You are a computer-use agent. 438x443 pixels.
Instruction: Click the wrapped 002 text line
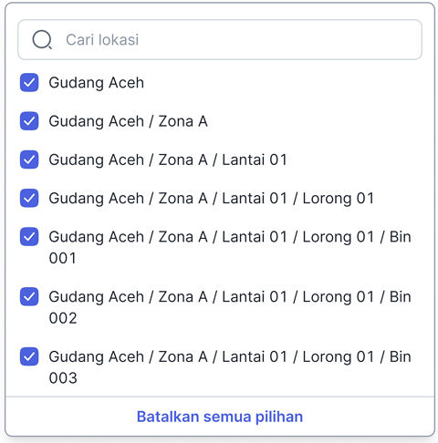click(x=63, y=318)
